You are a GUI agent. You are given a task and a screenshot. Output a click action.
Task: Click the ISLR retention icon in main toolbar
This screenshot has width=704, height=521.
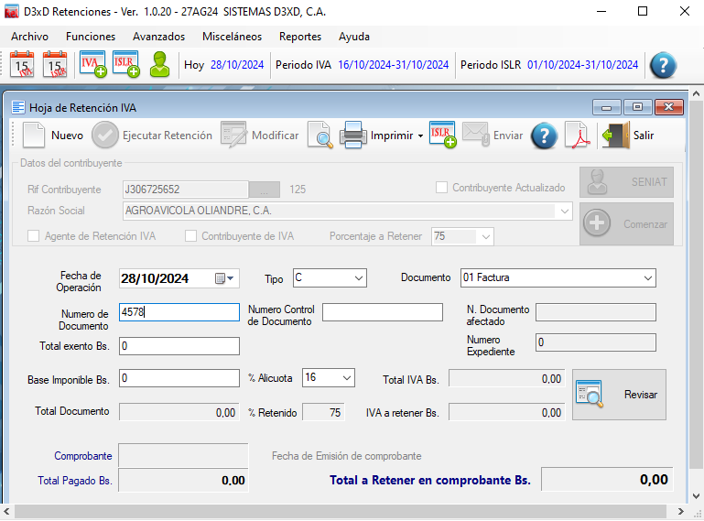(125, 65)
